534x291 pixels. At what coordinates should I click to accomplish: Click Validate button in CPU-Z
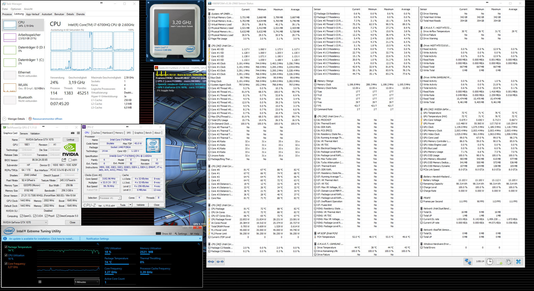tap(140, 205)
